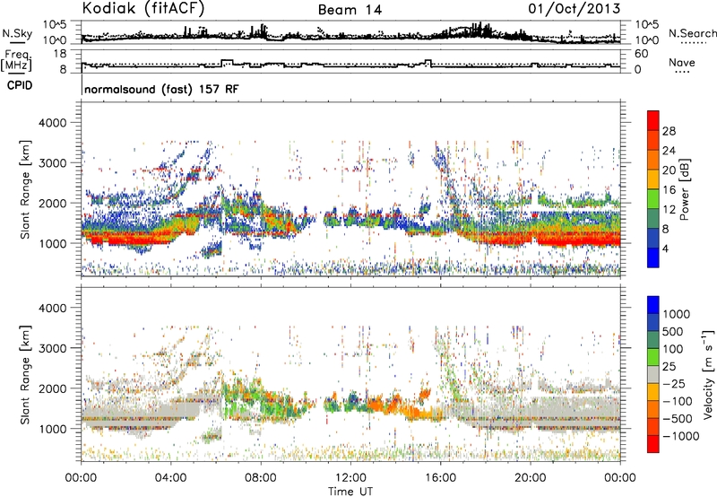Select the '28' power colorbar tick

tap(669, 131)
